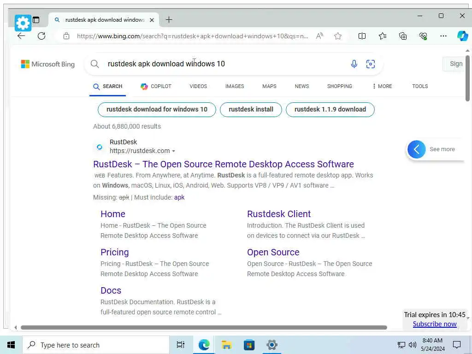Expand the MORE search categories menu
Viewport: 472px width, 354px height.
coord(382,86)
